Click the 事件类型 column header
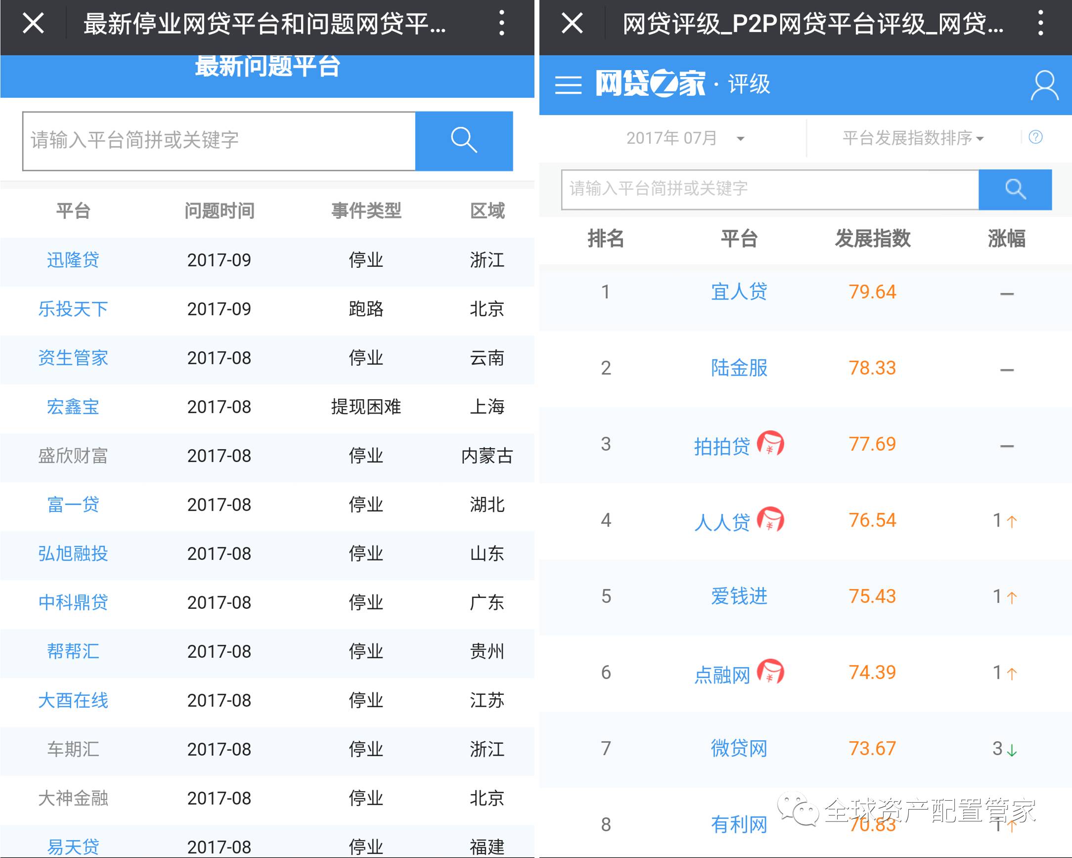The width and height of the screenshot is (1072, 858). [x=366, y=211]
